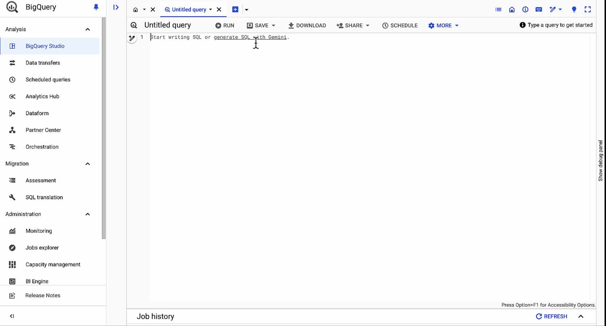Click the Jobs explorer compass icon
The height and width of the screenshot is (326, 606).
12,248
